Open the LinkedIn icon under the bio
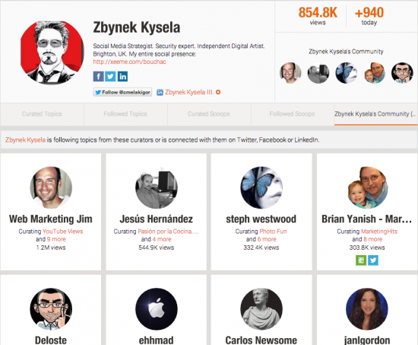Screen dimensions: 418x345 122,76
